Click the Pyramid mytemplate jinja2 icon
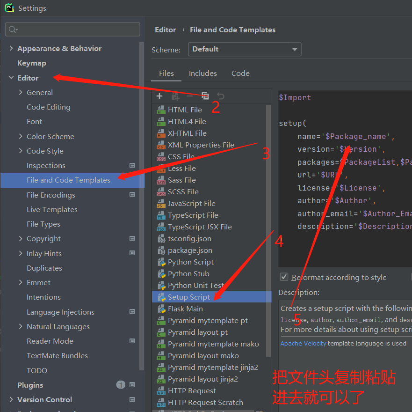Screen dimensions: 412x412 (x=161, y=368)
